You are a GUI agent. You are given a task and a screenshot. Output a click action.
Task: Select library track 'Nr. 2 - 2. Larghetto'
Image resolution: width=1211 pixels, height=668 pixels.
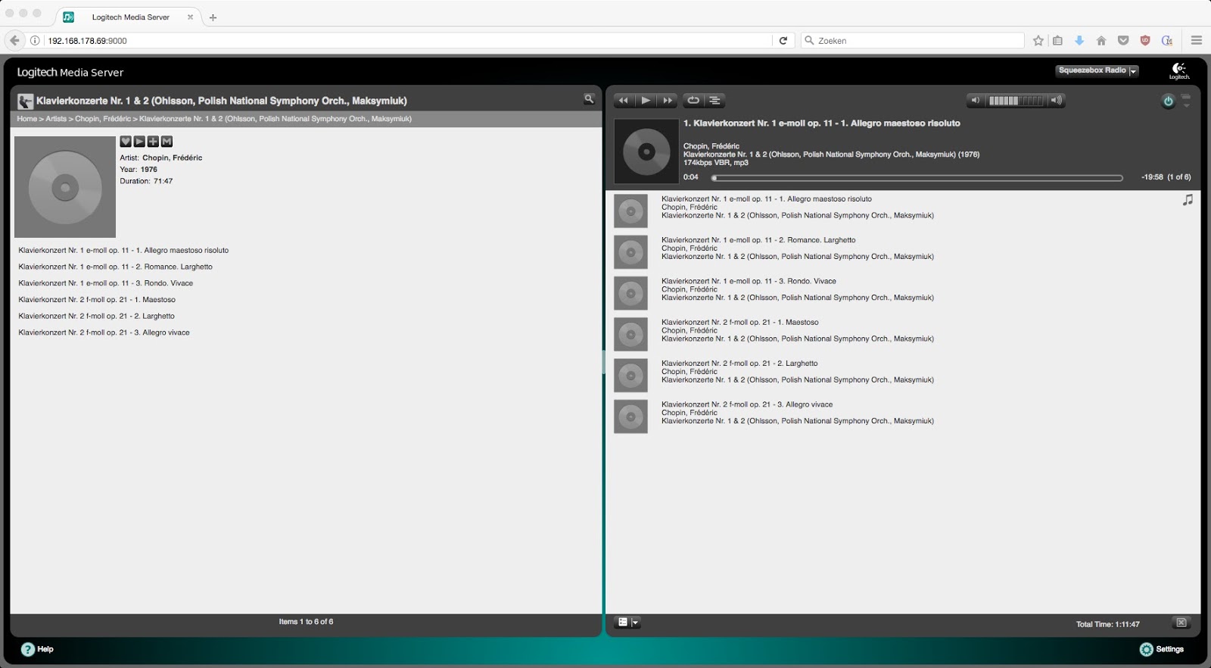tap(97, 317)
